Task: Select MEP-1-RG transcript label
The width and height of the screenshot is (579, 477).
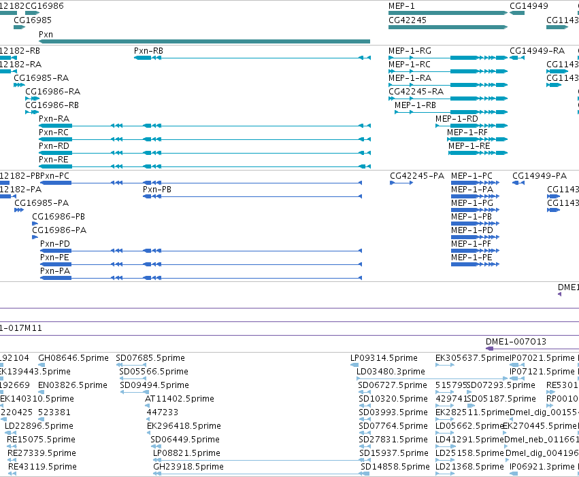Action: point(410,51)
